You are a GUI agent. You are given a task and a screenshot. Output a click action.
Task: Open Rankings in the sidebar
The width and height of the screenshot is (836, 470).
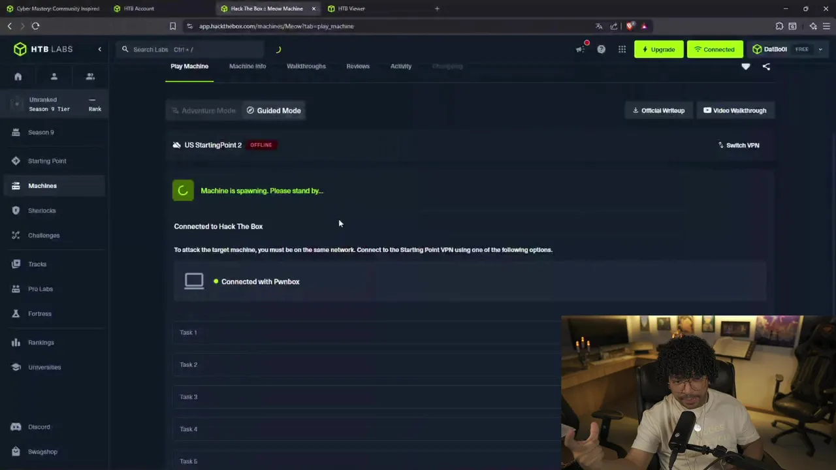(x=54, y=342)
